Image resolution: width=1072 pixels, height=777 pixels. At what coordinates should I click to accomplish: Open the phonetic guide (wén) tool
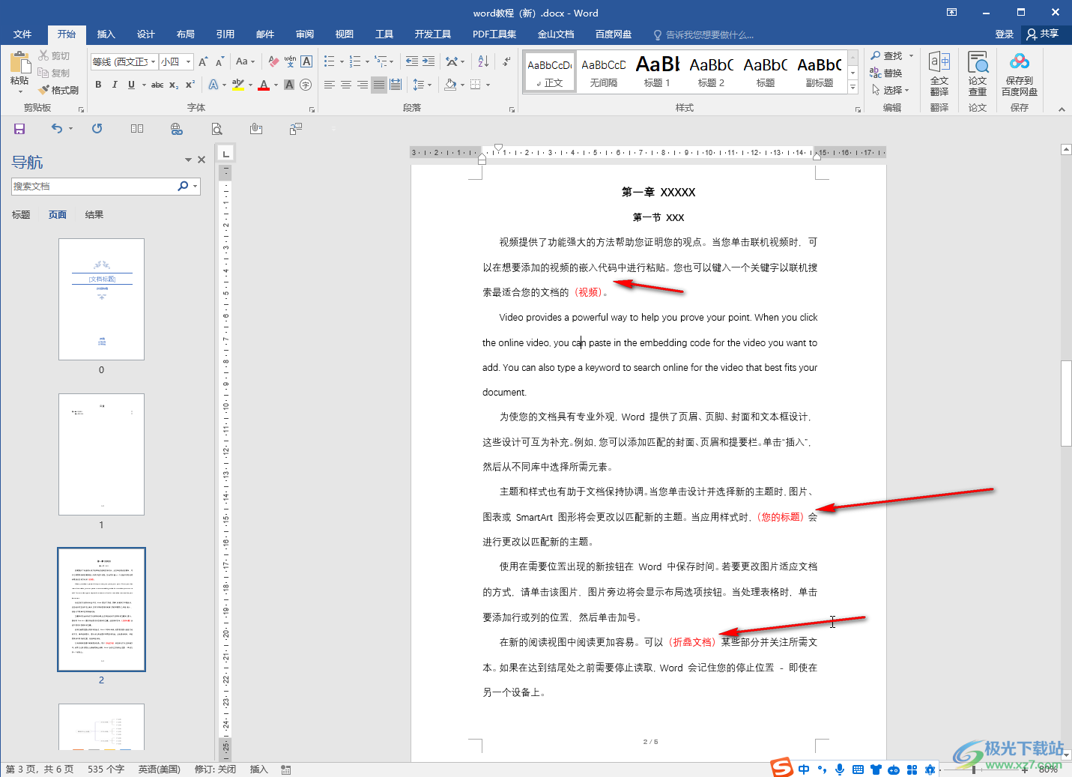[290, 61]
